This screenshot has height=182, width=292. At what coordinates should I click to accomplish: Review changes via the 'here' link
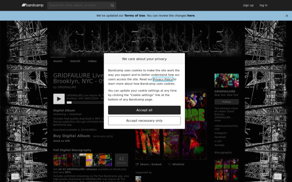point(191,16)
